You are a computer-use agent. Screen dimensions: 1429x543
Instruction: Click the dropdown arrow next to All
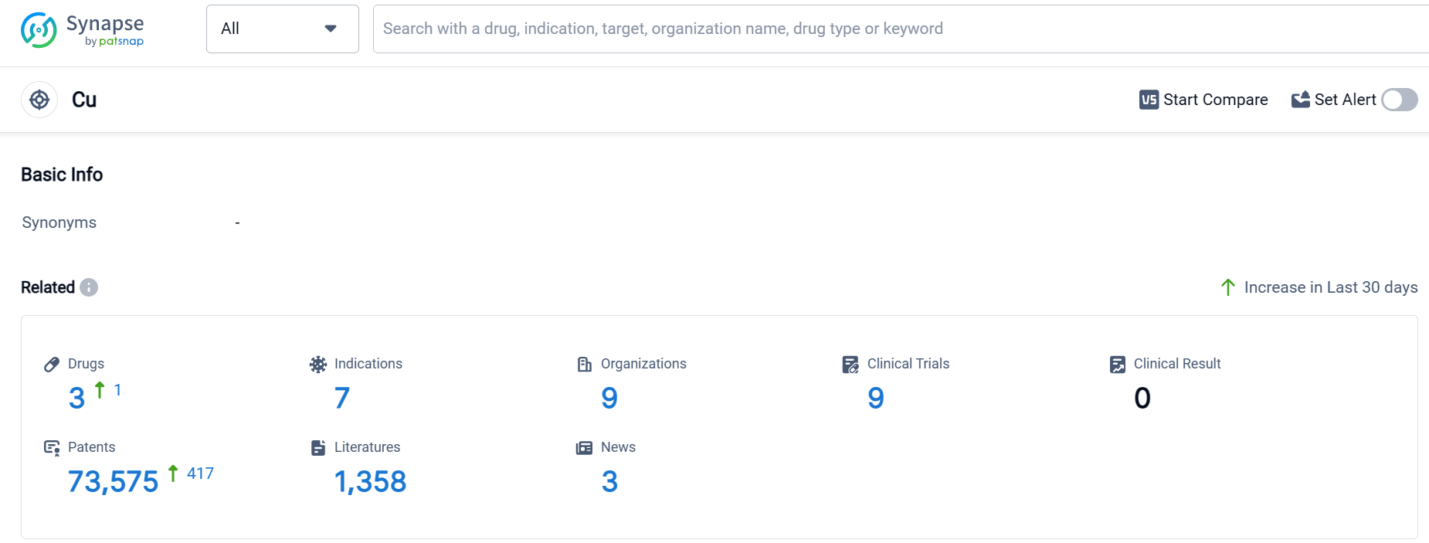click(x=331, y=29)
